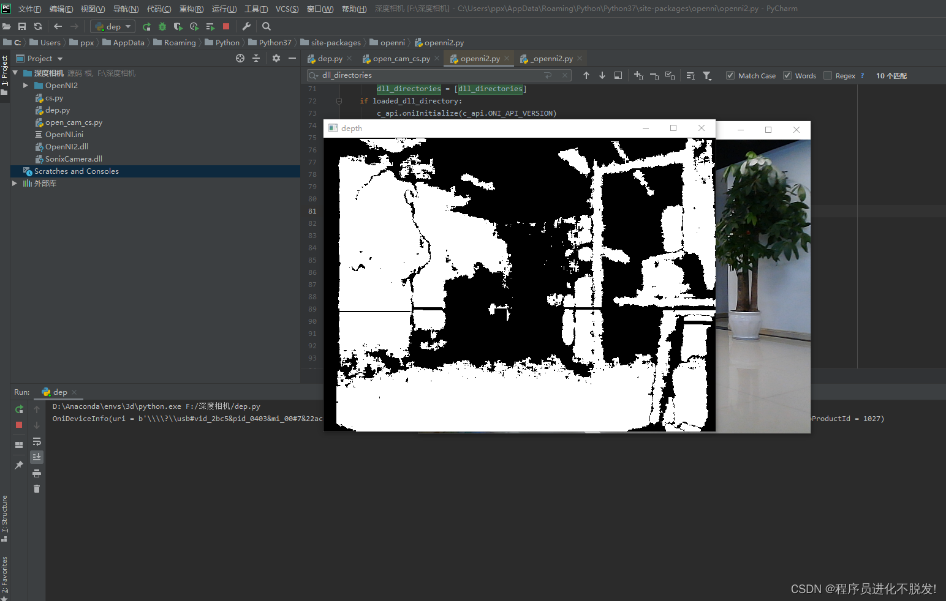Open the open_cam_cs.py file in tree
Image resolution: width=946 pixels, height=601 pixels.
[74, 122]
